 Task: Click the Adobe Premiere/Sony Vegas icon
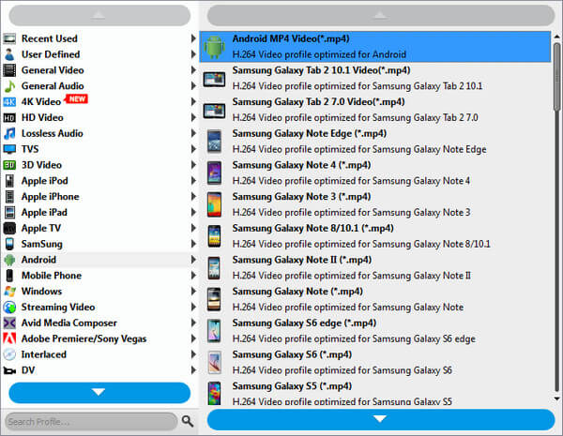9,338
